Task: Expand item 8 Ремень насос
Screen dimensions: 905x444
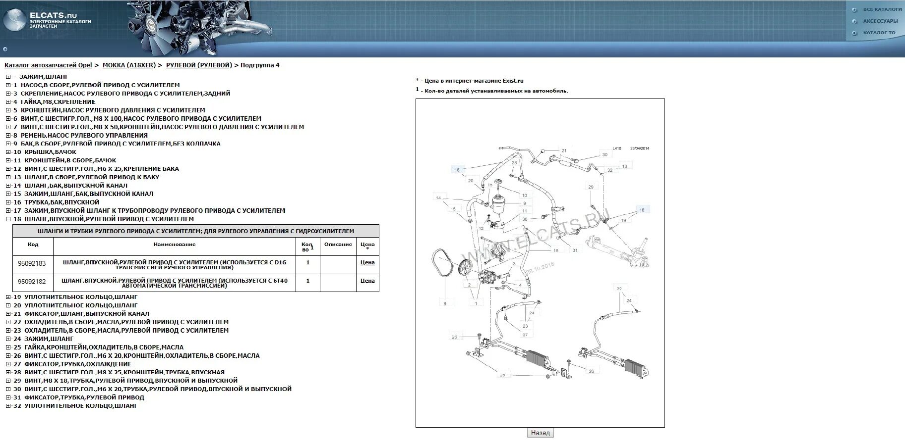Action: click(x=8, y=136)
